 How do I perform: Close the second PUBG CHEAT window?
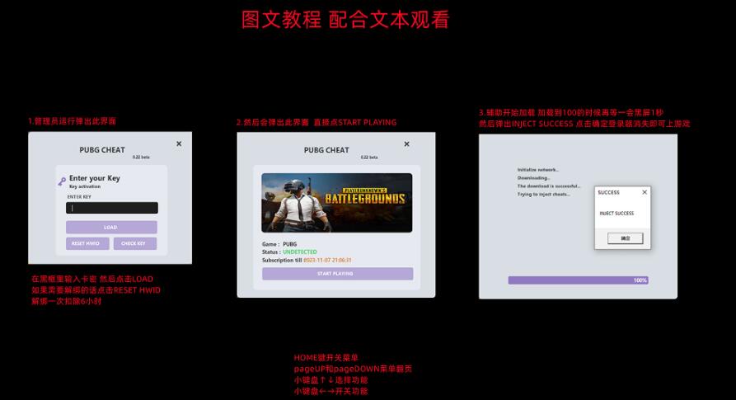tap(406, 144)
